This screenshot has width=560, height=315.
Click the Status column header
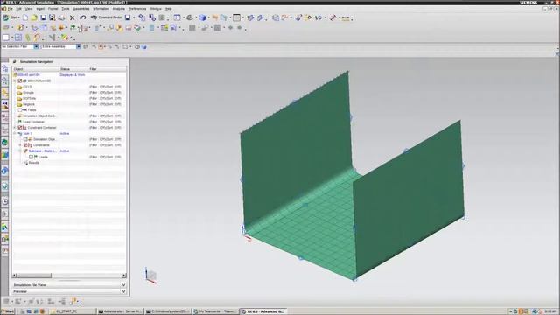[73, 69]
